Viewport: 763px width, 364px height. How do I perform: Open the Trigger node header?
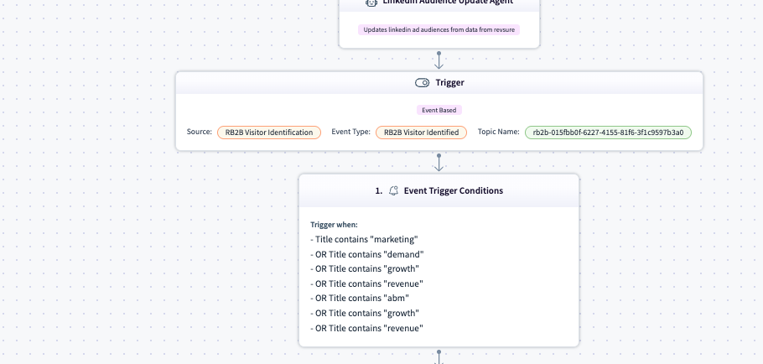439,83
